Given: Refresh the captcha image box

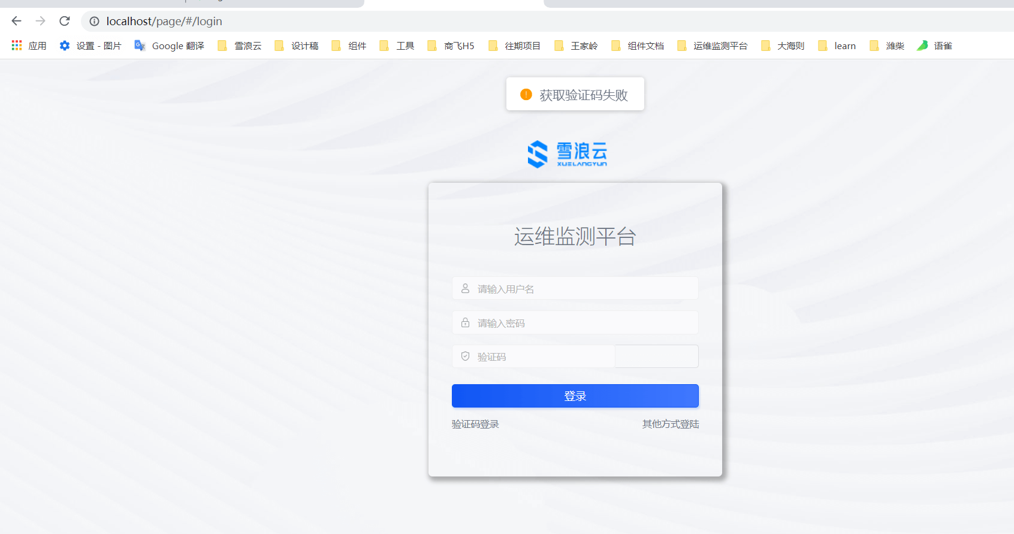Looking at the screenshot, I should click(x=657, y=356).
